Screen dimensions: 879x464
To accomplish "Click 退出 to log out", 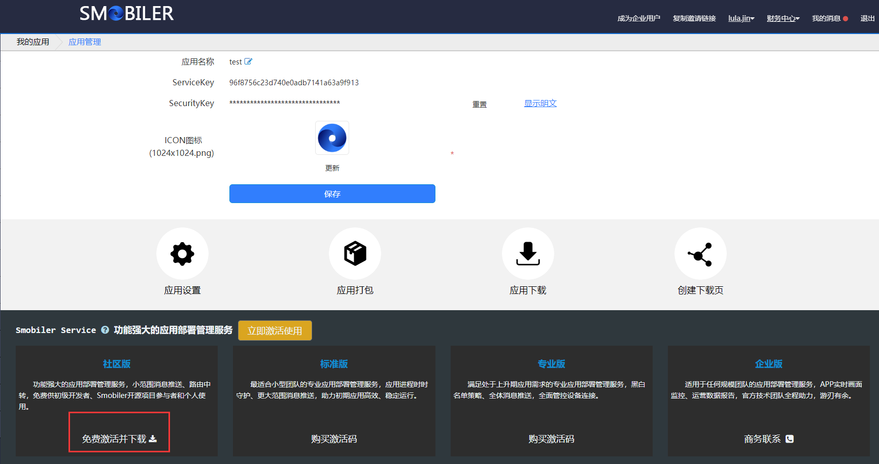I will pos(867,18).
